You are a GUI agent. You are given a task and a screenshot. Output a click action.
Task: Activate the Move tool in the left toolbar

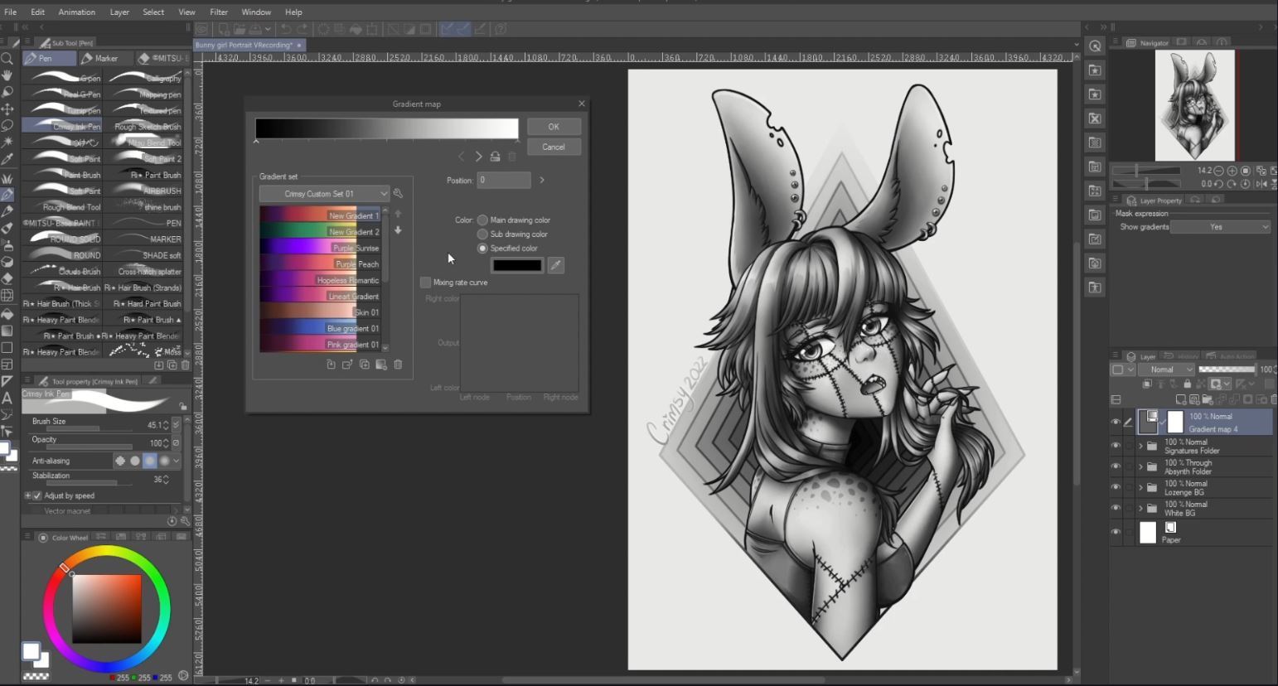click(8, 109)
